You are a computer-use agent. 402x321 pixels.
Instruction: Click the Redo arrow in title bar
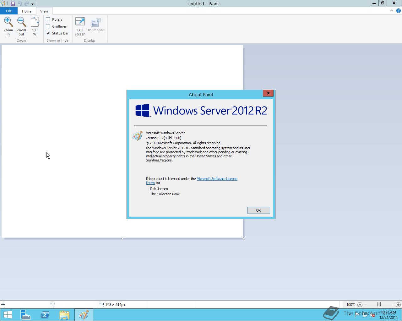click(x=27, y=4)
